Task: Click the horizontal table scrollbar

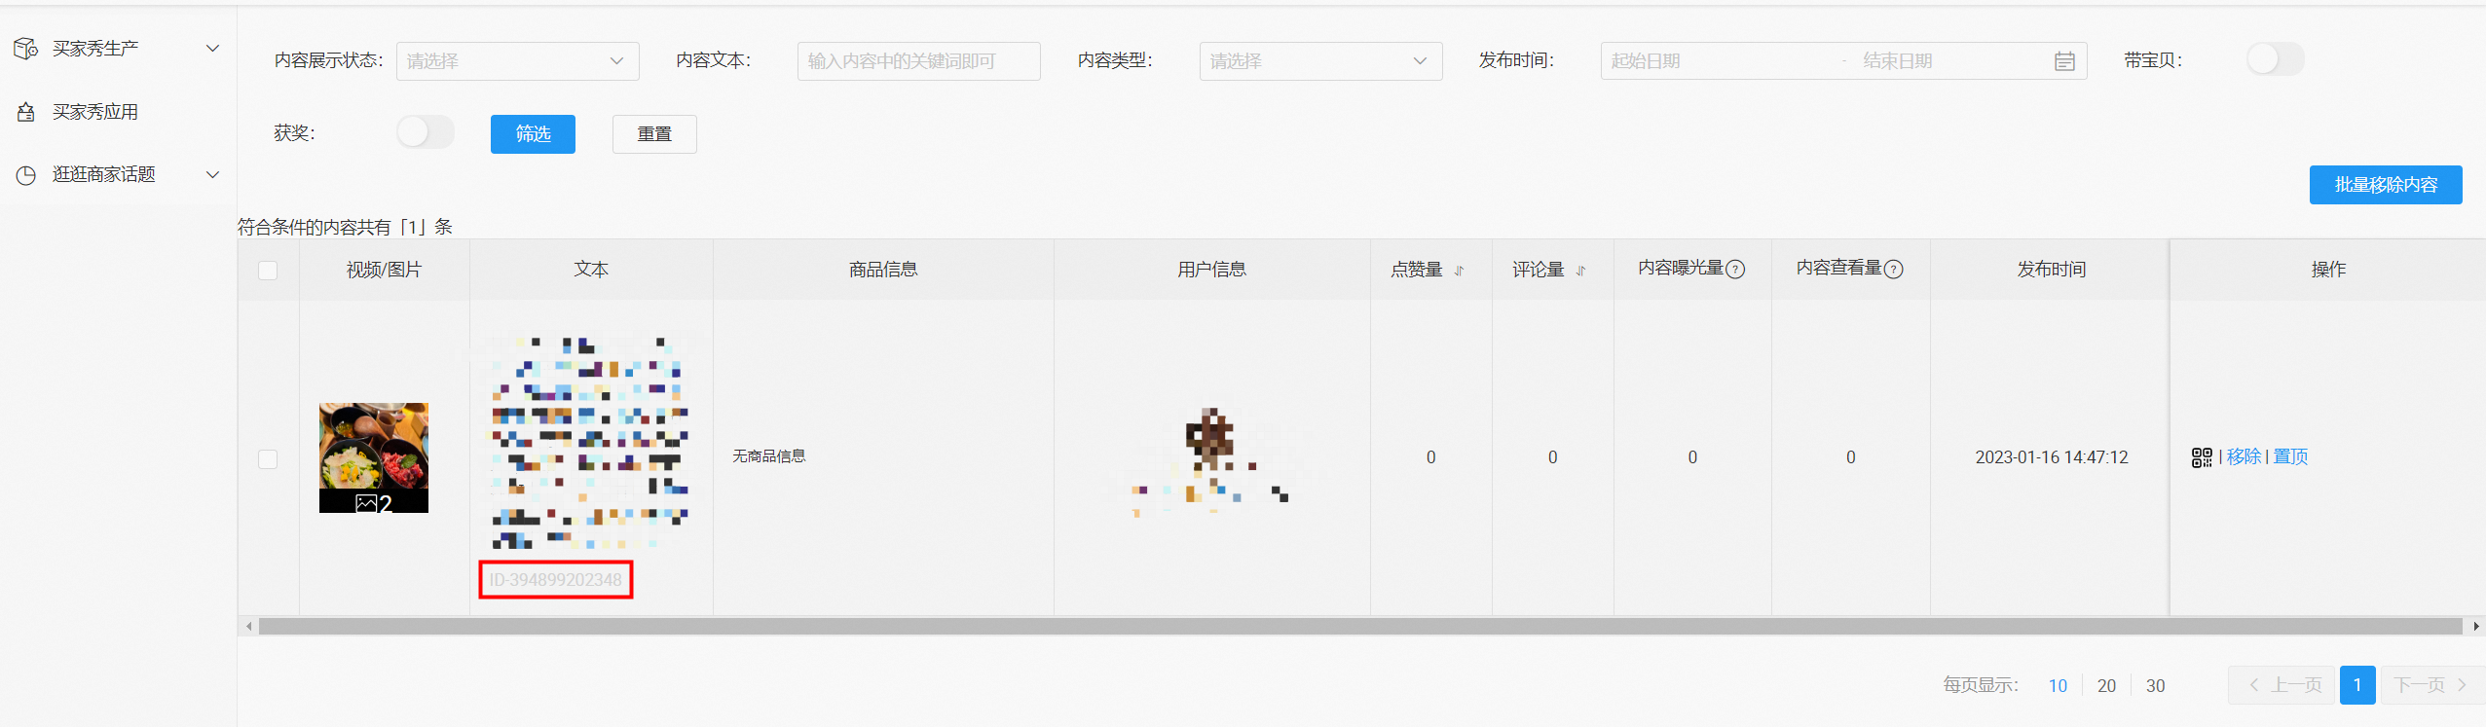Action: click(1359, 627)
